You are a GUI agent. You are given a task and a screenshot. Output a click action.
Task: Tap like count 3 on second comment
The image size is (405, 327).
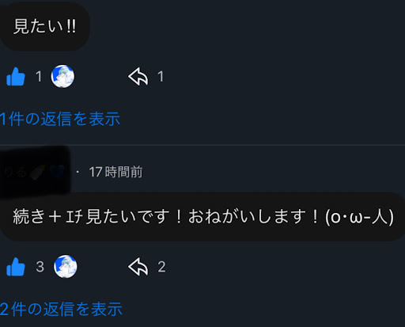[x=40, y=267]
